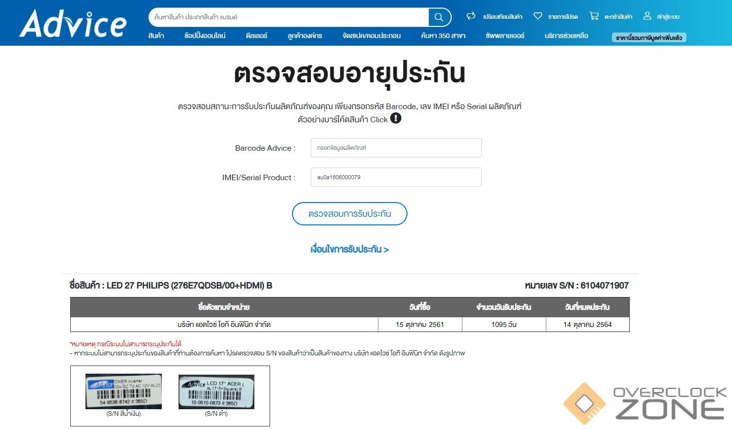Click the '(S/N สีน้ำเงิน)' caption
The image size is (732, 430).
(124, 414)
